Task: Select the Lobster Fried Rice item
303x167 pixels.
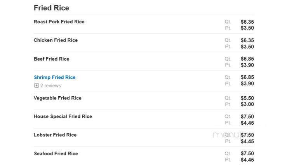Action: (55, 135)
